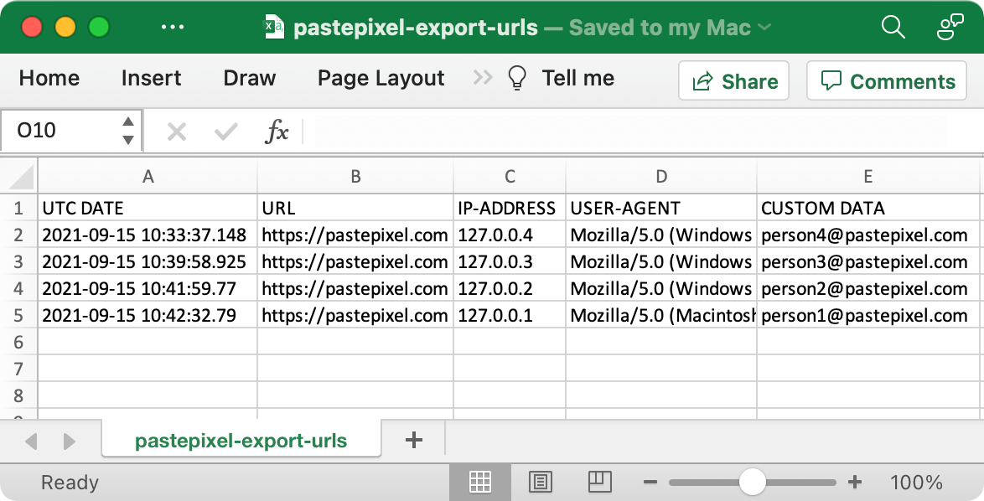
Task: Open the Page Layout ribbon tab
Action: [381, 79]
